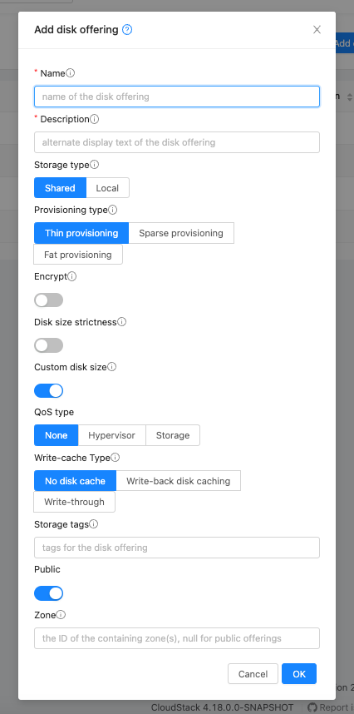This screenshot has width=354, height=714.
Task: Turn on Disk size strictness switch
Action: click(x=49, y=345)
